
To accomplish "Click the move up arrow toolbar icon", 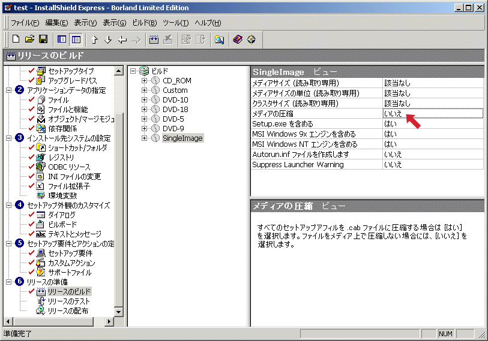I will 95,40.
